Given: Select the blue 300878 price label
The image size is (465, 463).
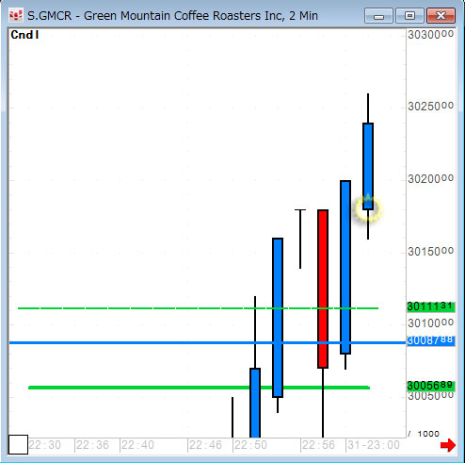Looking at the screenshot, I should click(430, 340).
